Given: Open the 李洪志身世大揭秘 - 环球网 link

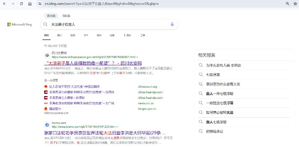Looking at the screenshot, I should [67, 98].
